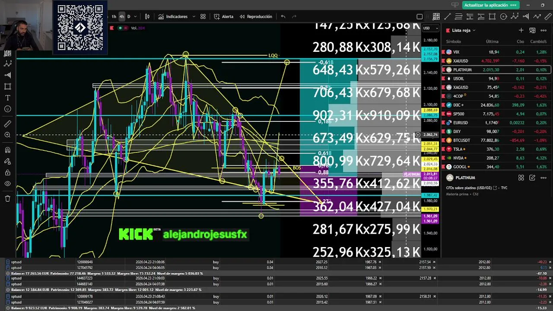
Task: Select NVDA in the watchlist
Action: pyautogui.click(x=496, y=158)
